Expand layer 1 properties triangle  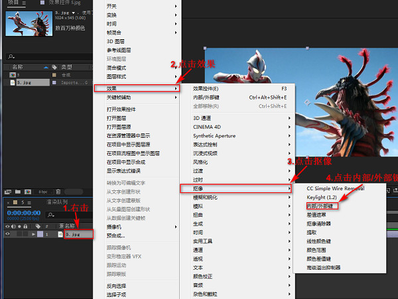[34, 234]
